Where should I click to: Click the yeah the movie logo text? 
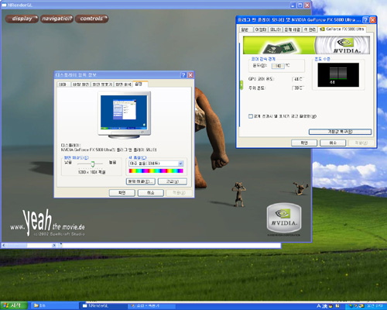point(48,222)
